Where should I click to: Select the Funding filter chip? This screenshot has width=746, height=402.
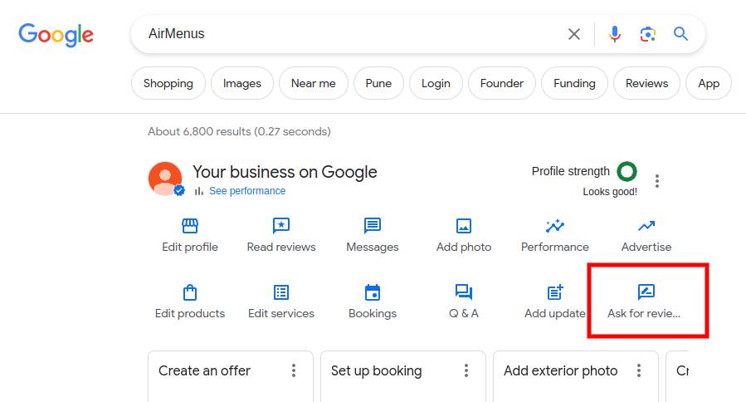click(x=575, y=83)
